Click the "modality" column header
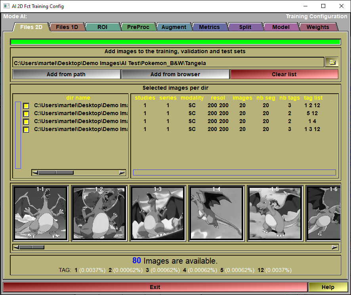 (192, 98)
